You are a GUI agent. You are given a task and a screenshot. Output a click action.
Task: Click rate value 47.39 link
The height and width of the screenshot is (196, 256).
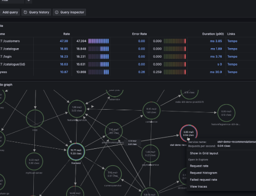tap(64, 41)
